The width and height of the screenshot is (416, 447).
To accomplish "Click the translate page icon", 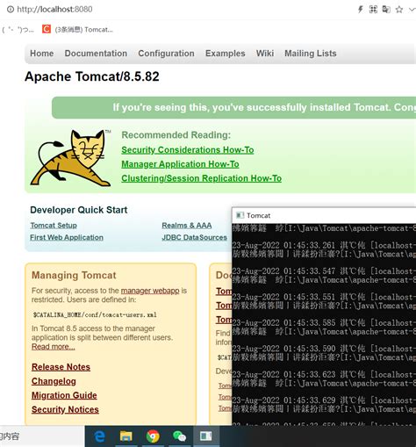I will pyautogui.click(x=386, y=10).
